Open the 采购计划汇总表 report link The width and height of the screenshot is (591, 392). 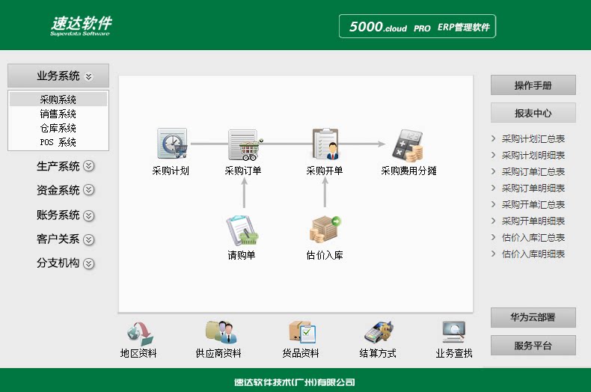click(533, 138)
